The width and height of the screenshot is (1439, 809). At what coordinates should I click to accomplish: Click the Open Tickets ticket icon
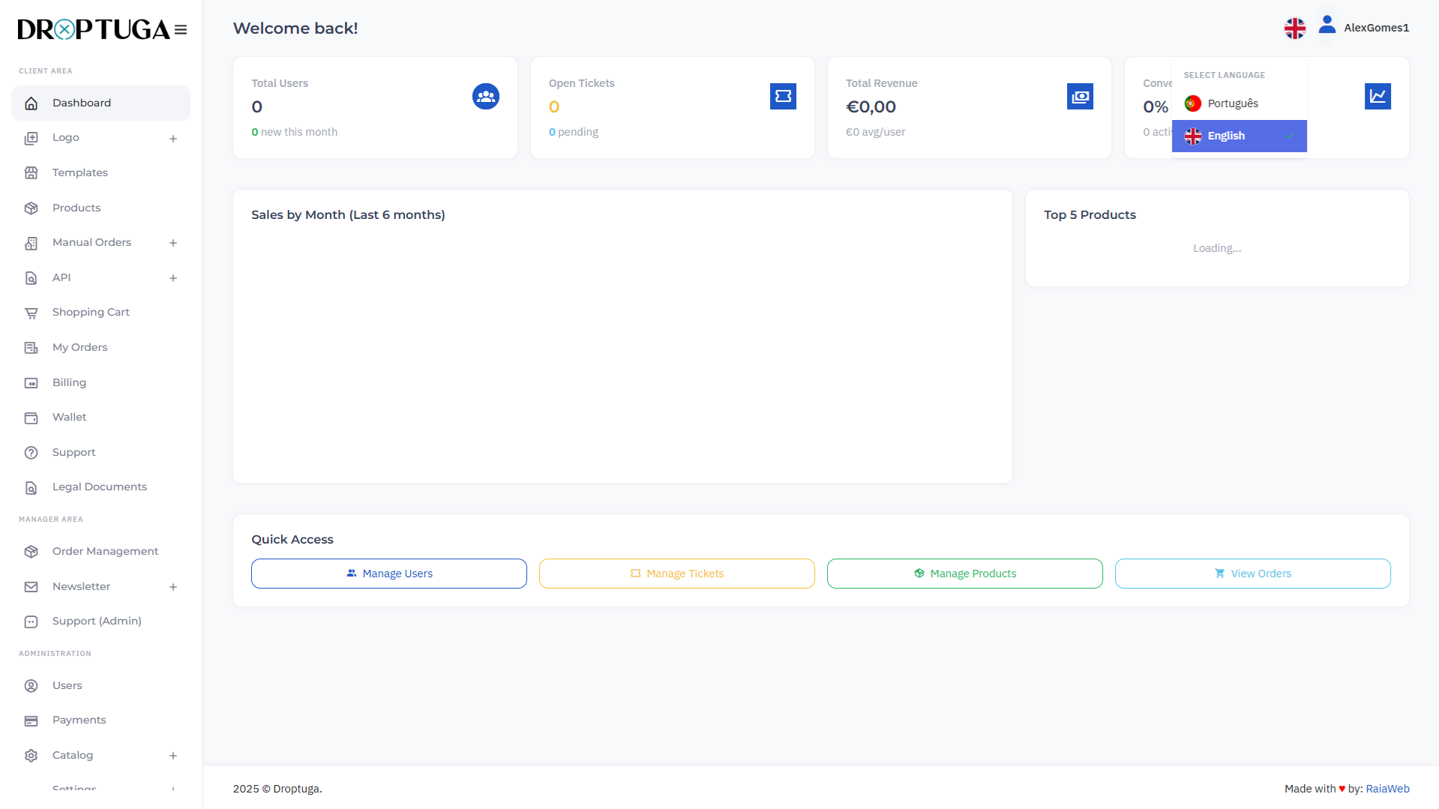783,96
